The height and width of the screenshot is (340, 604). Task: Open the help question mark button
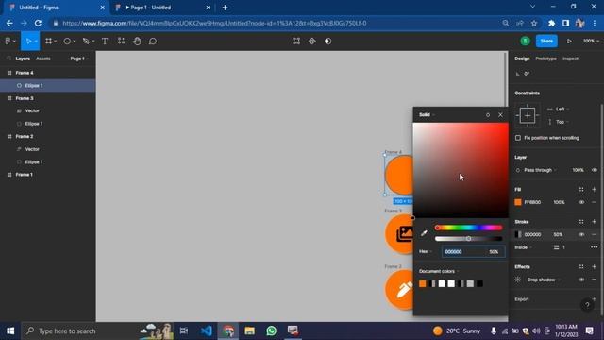pos(587,305)
